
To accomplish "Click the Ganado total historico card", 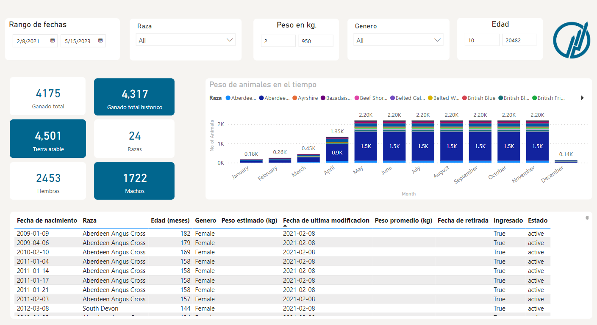I will click(x=134, y=96).
